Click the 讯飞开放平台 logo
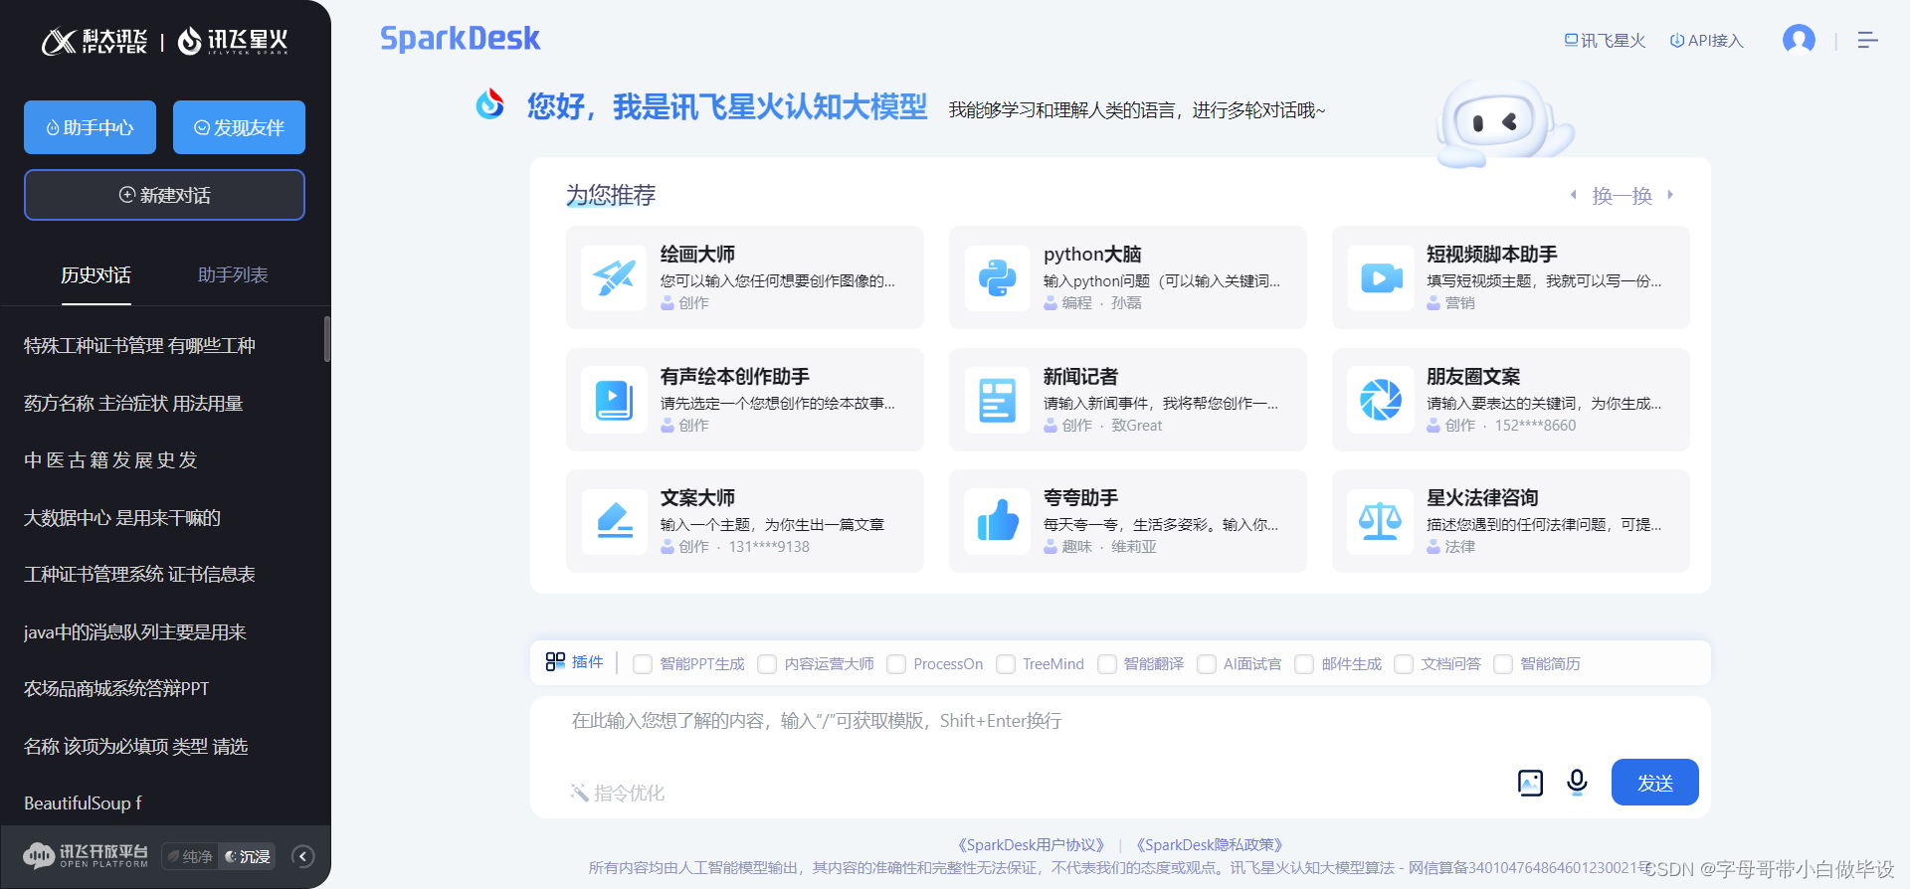The image size is (1910, 889). (86, 855)
